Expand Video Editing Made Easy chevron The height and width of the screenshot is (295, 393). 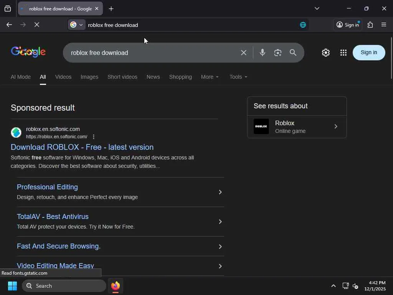(220, 266)
